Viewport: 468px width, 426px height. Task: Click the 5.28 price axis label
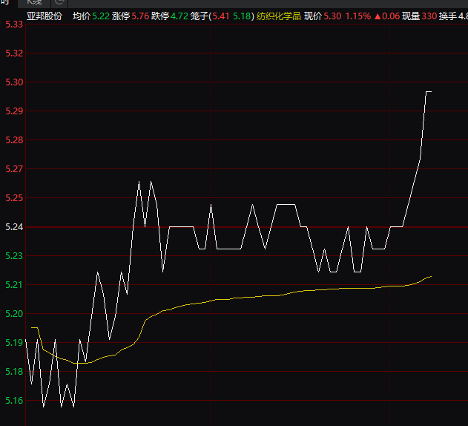point(14,140)
